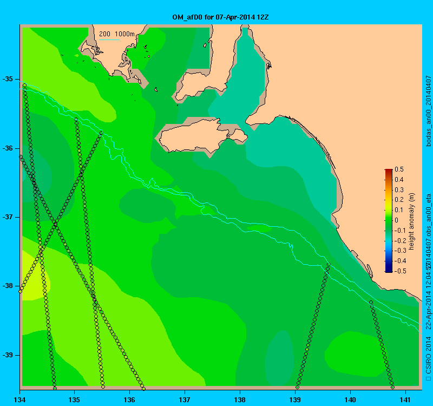
Task: Click the '-0.5' value on the color scale
Action: click(399, 271)
